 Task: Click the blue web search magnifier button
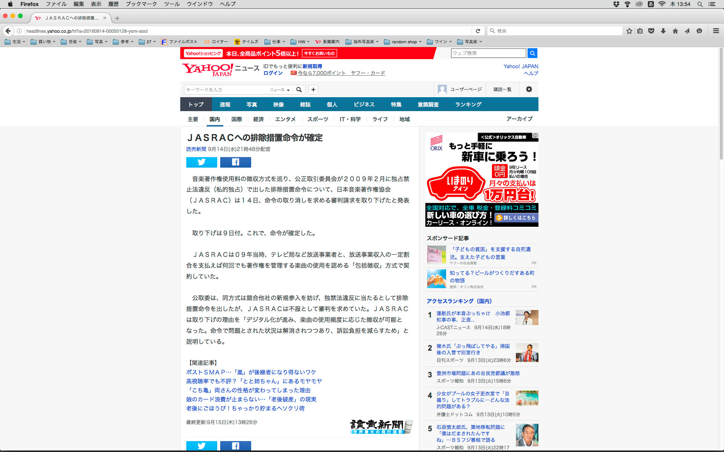(x=532, y=53)
